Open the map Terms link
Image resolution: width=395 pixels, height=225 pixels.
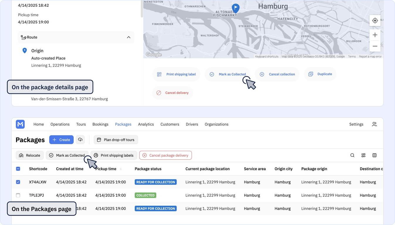coord(352,57)
